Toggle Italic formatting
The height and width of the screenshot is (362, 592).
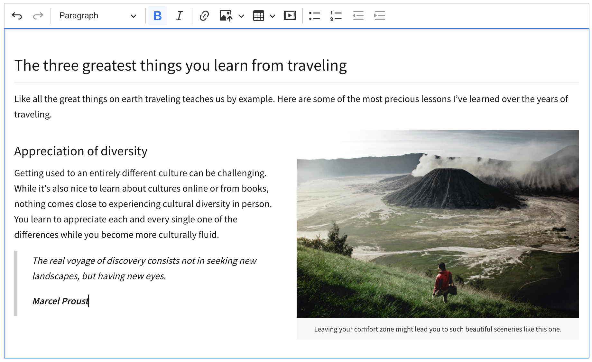coord(179,16)
